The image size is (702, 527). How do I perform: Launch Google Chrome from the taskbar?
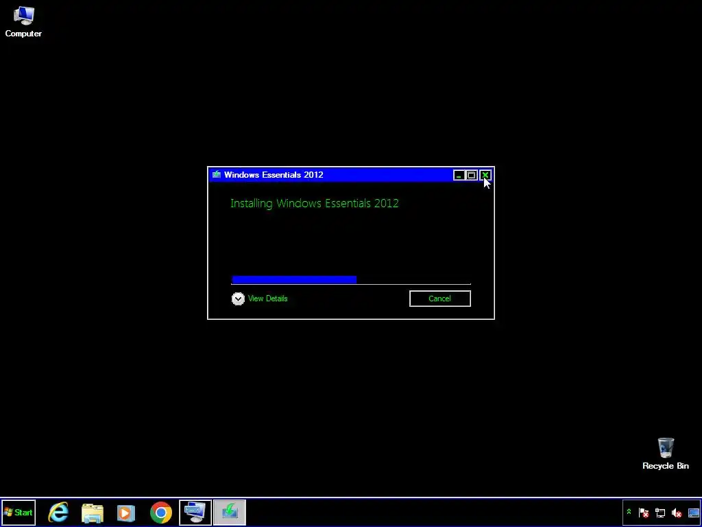coord(160,512)
